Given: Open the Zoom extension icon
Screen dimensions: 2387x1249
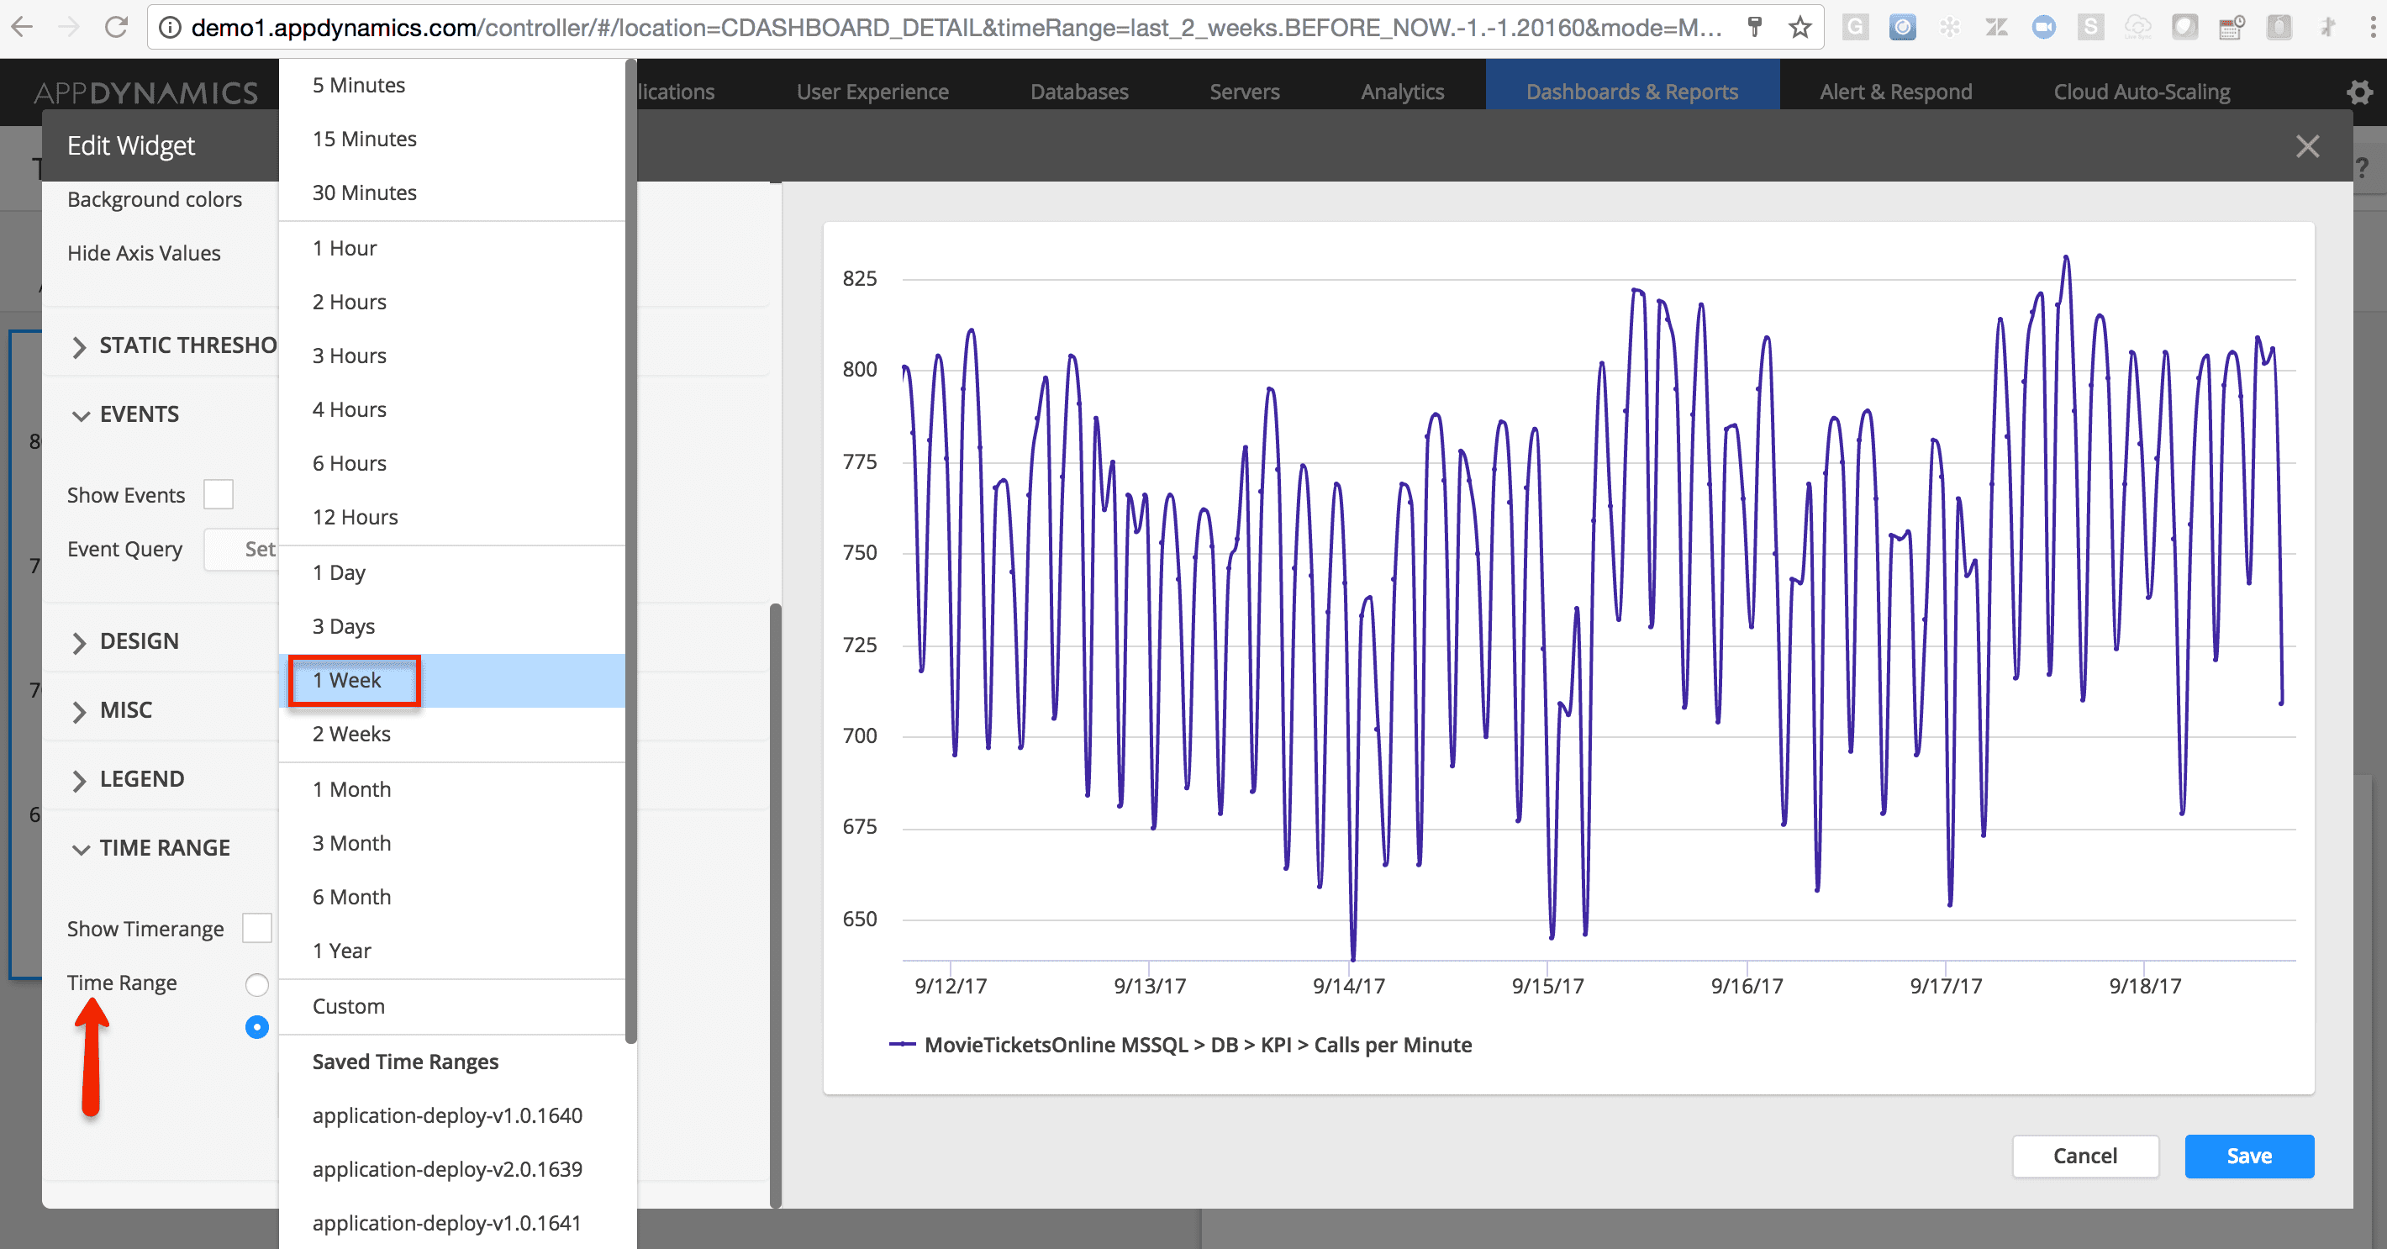Looking at the screenshot, I should (x=2043, y=28).
